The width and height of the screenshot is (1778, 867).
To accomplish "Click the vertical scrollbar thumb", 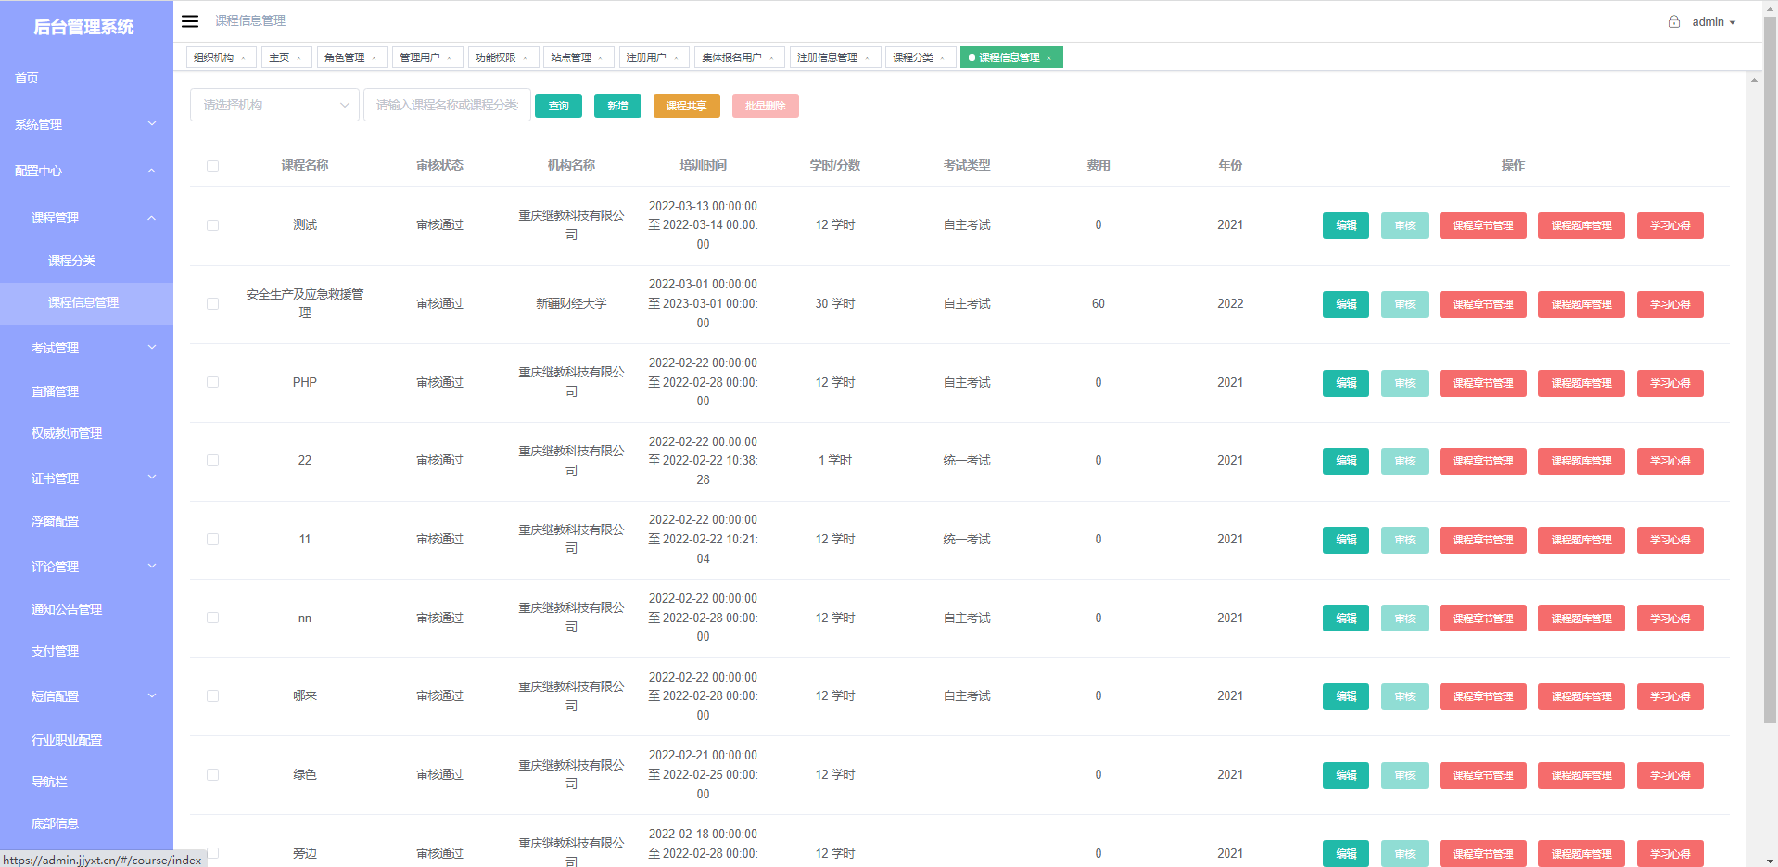I will pyautogui.click(x=1770, y=371).
